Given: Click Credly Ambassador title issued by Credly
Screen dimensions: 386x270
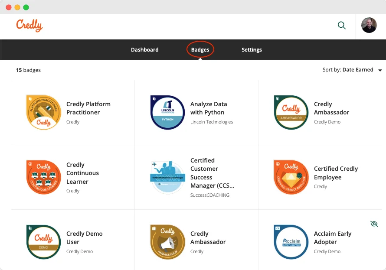Looking at the screenshot, I should (x=208, y=238).
